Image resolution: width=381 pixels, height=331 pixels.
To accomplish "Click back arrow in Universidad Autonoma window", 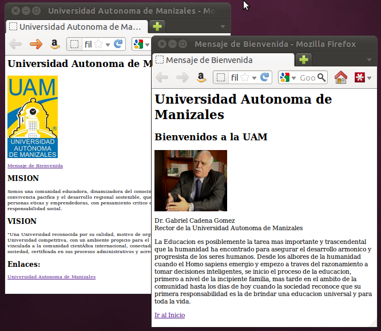I will (15, 44).
